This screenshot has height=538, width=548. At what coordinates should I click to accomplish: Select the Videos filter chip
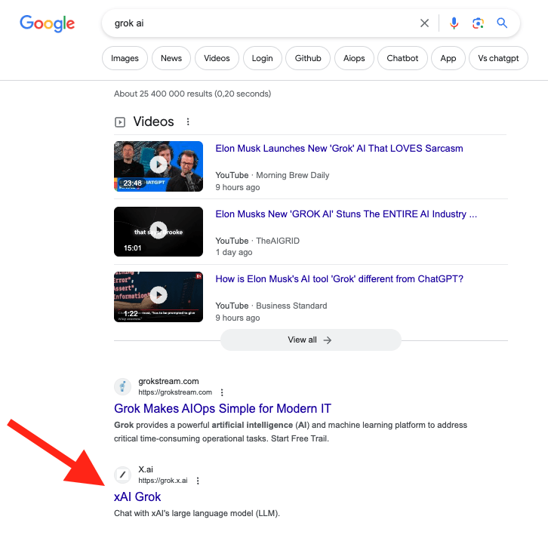coord(217,58)
